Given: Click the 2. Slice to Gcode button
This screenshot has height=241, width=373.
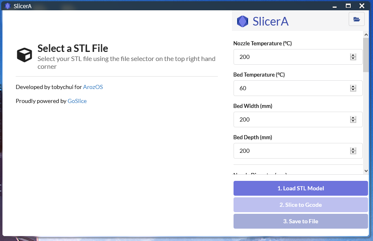Looking at the screenshot, I should (x=301, y=205).
